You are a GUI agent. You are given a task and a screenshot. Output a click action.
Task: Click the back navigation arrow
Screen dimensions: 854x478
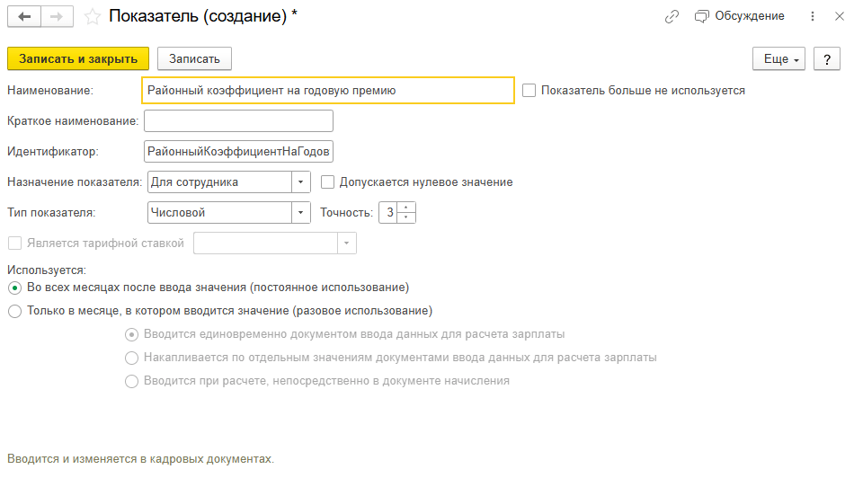(24, 17)
